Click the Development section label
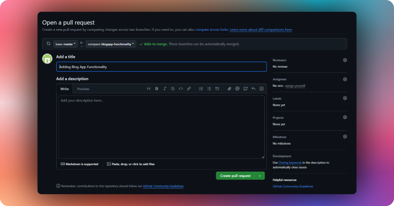Viewport: 394px width, 206px height. pyautogui.click(x=282, y=156)
